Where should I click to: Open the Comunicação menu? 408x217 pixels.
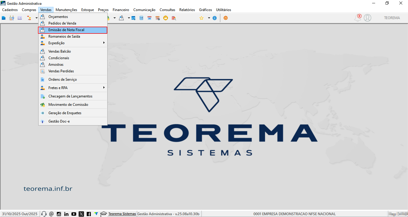click(x=144, y=10)
